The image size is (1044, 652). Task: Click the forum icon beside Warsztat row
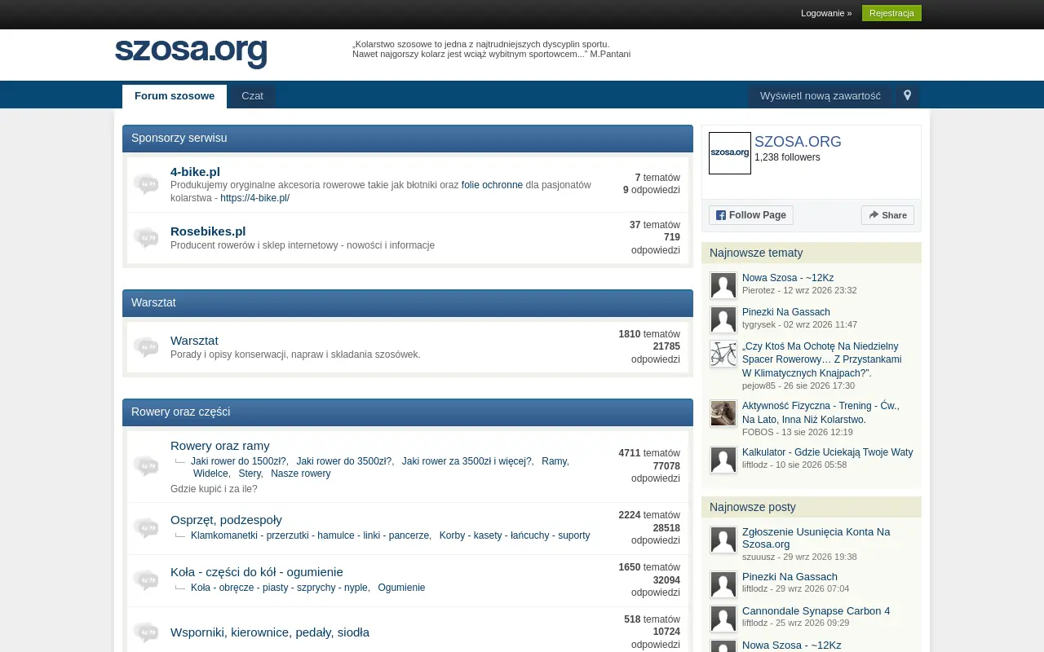(x=146, y=347)
